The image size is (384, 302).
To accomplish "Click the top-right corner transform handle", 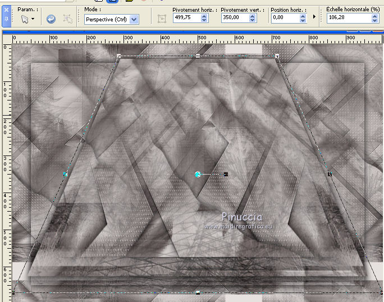I will tap(277, 56).
